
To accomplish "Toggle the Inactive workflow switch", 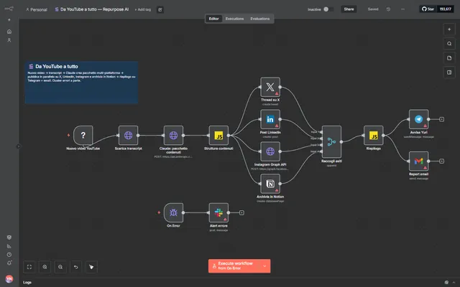I will coord(328,9).
